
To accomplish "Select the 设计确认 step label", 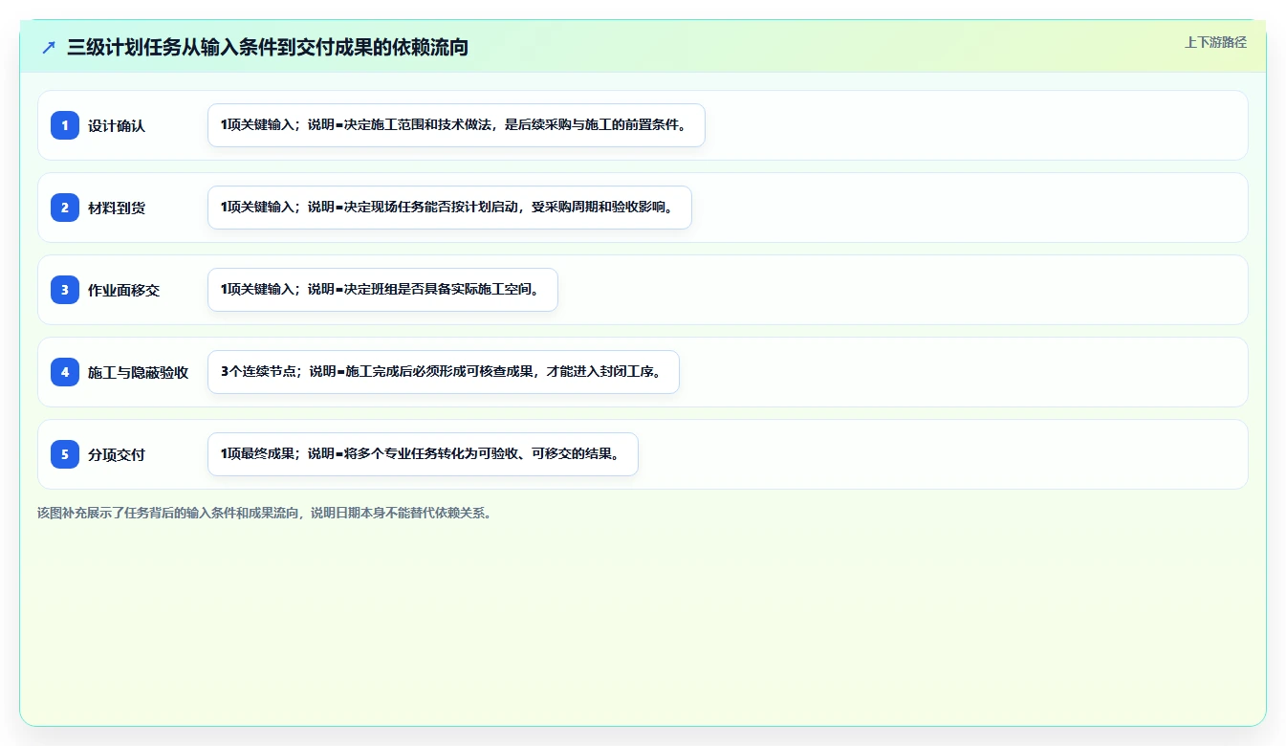I will pos(117,125).
